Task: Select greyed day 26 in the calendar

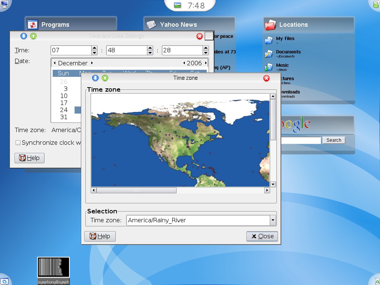Action: [64, 82]
